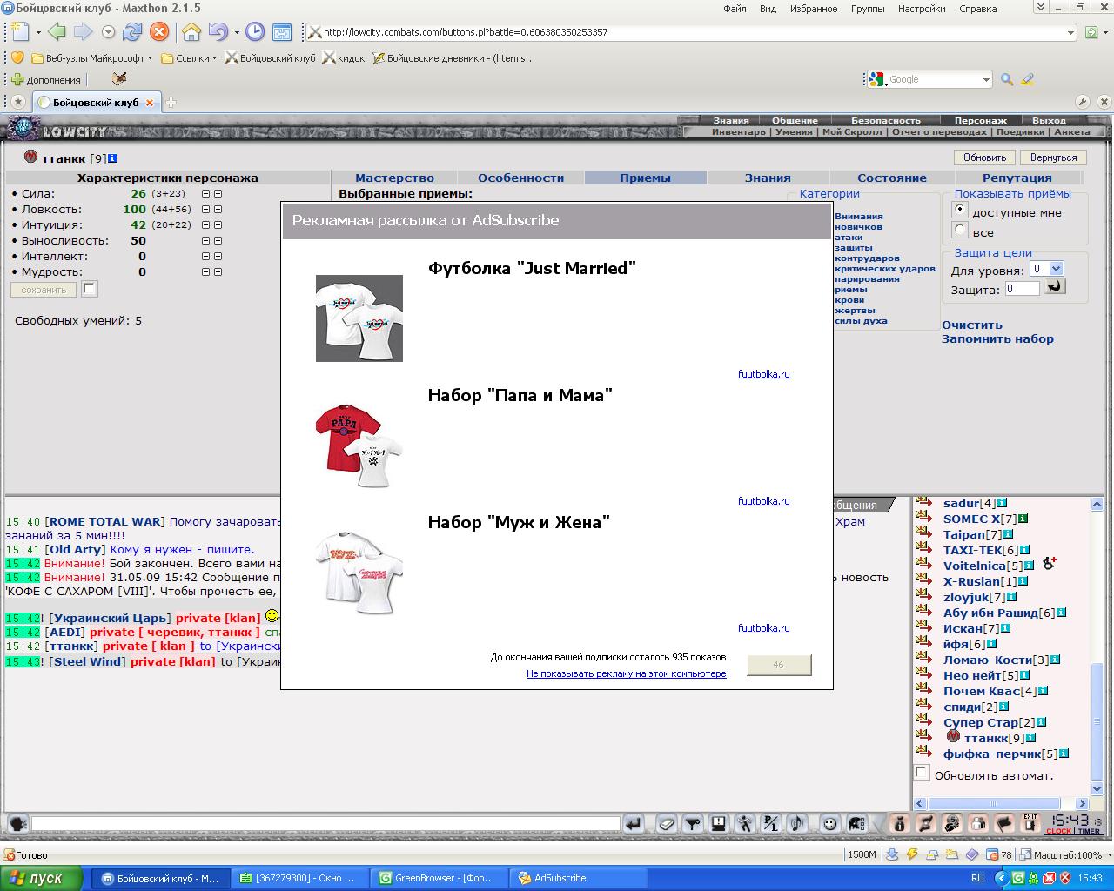
Task: Open the "Избранное" menu
Action: coord(814,9)
